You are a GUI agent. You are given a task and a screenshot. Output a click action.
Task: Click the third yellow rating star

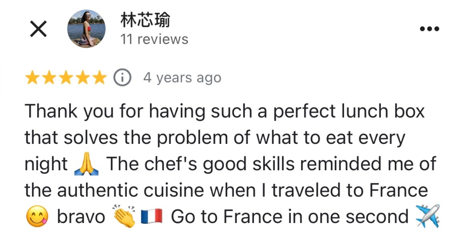(66, 78)
